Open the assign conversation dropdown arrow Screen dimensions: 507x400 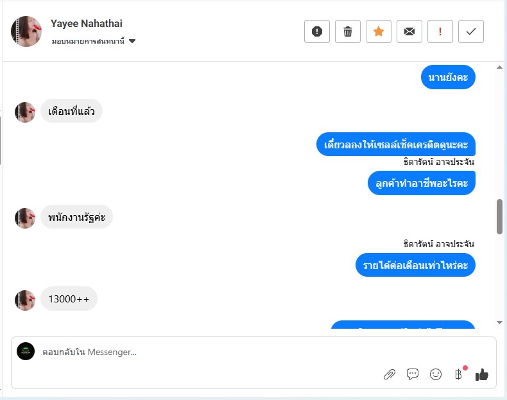[132, 41]
